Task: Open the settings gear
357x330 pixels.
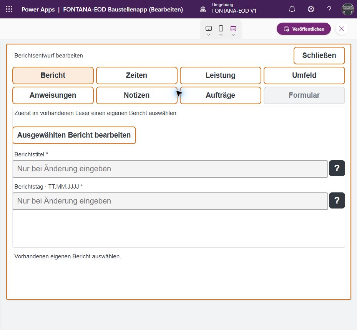Action: click(x=311, y=9)
